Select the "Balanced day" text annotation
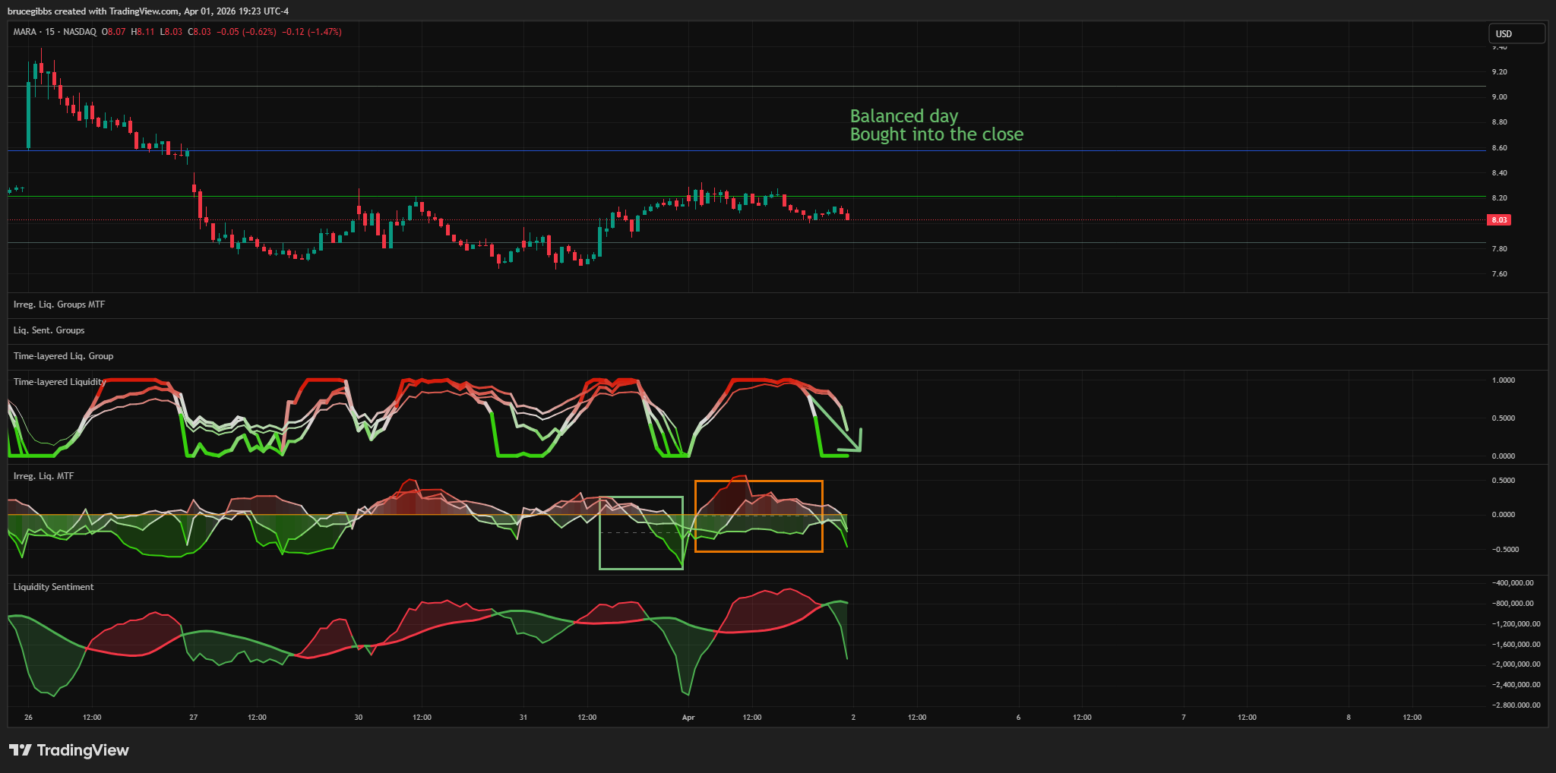The image size is (1556, 773). tap(903, 116)
